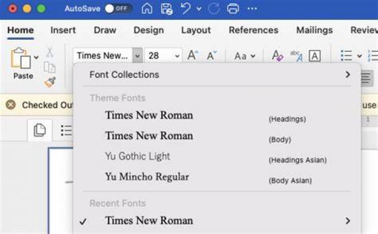Switch to the Insert tab
The image size is (378, 234).
63,30
